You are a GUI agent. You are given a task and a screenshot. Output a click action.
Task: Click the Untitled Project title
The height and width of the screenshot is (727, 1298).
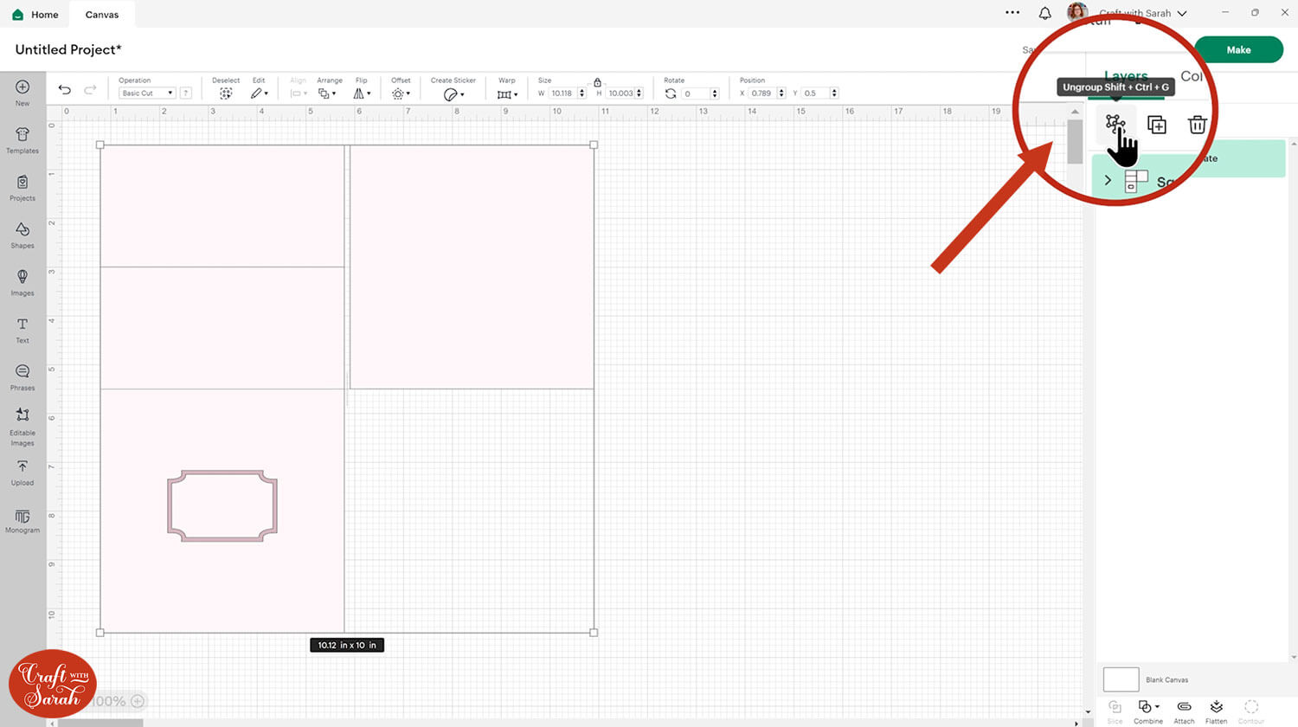coord(68,49)
